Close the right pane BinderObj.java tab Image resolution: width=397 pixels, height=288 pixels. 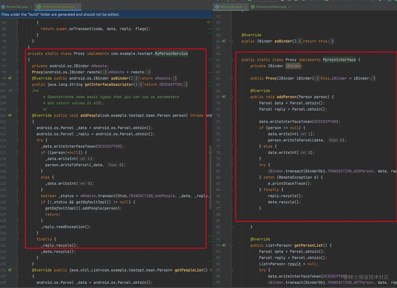click(x=245, y=7)
